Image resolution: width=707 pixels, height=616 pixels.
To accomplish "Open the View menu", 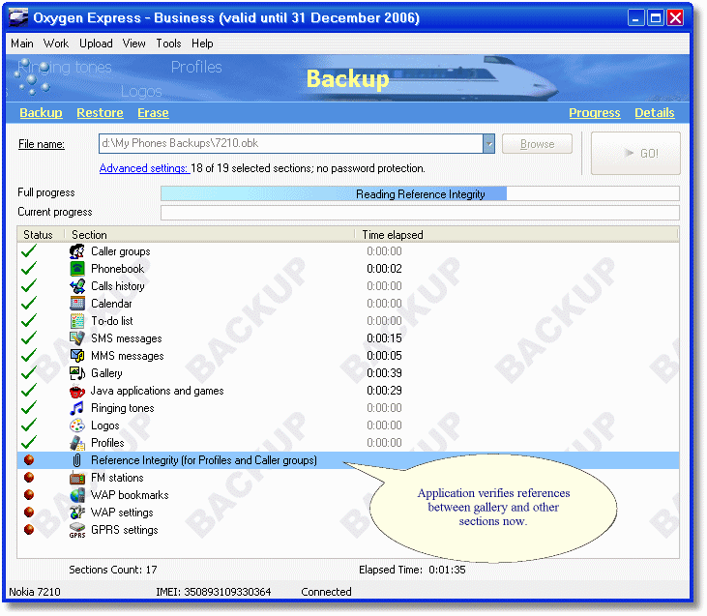I will (133, 44).
